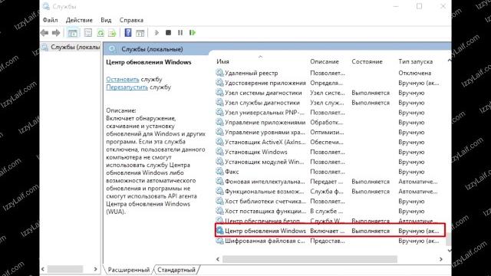Open the Справка menu
491x276 pixels.
pyautogui.click(x=131, y=20)
